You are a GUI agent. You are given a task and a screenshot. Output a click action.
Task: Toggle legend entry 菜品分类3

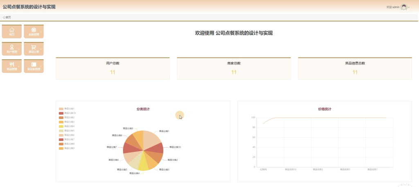(x=67, y=122)
